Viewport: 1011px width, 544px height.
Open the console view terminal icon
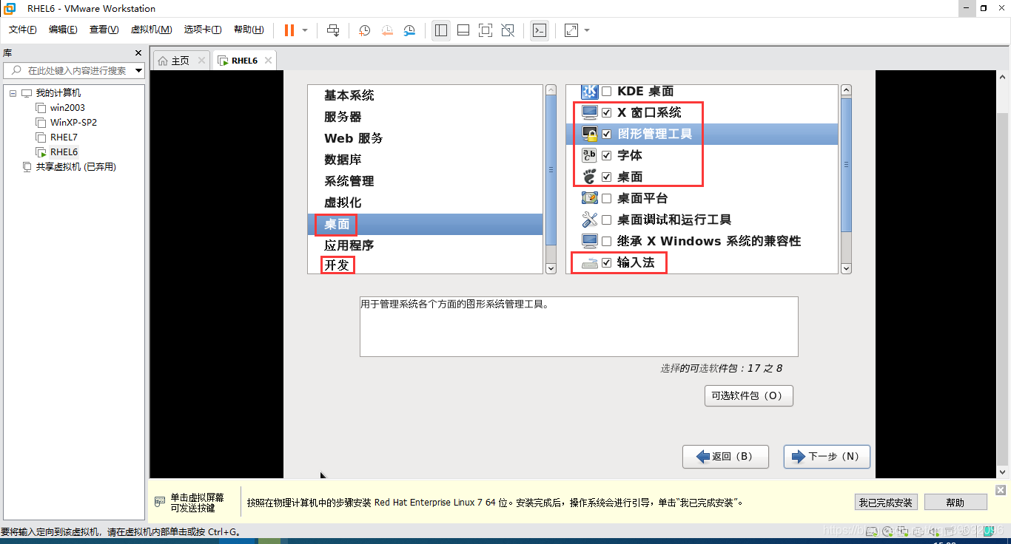coord(540,30)
